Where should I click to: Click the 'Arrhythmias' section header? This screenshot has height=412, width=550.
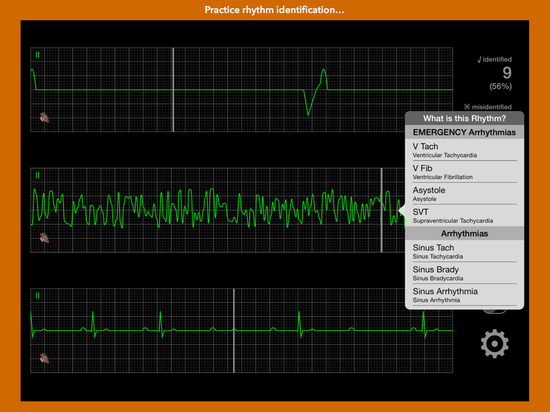pos(464,233)
